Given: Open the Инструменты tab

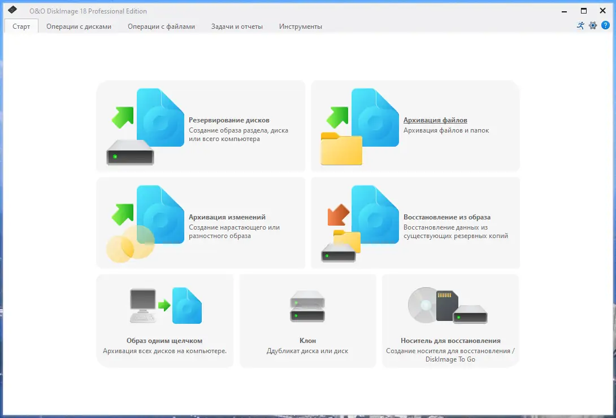Looking at the screenshot, I should (300, 26).
